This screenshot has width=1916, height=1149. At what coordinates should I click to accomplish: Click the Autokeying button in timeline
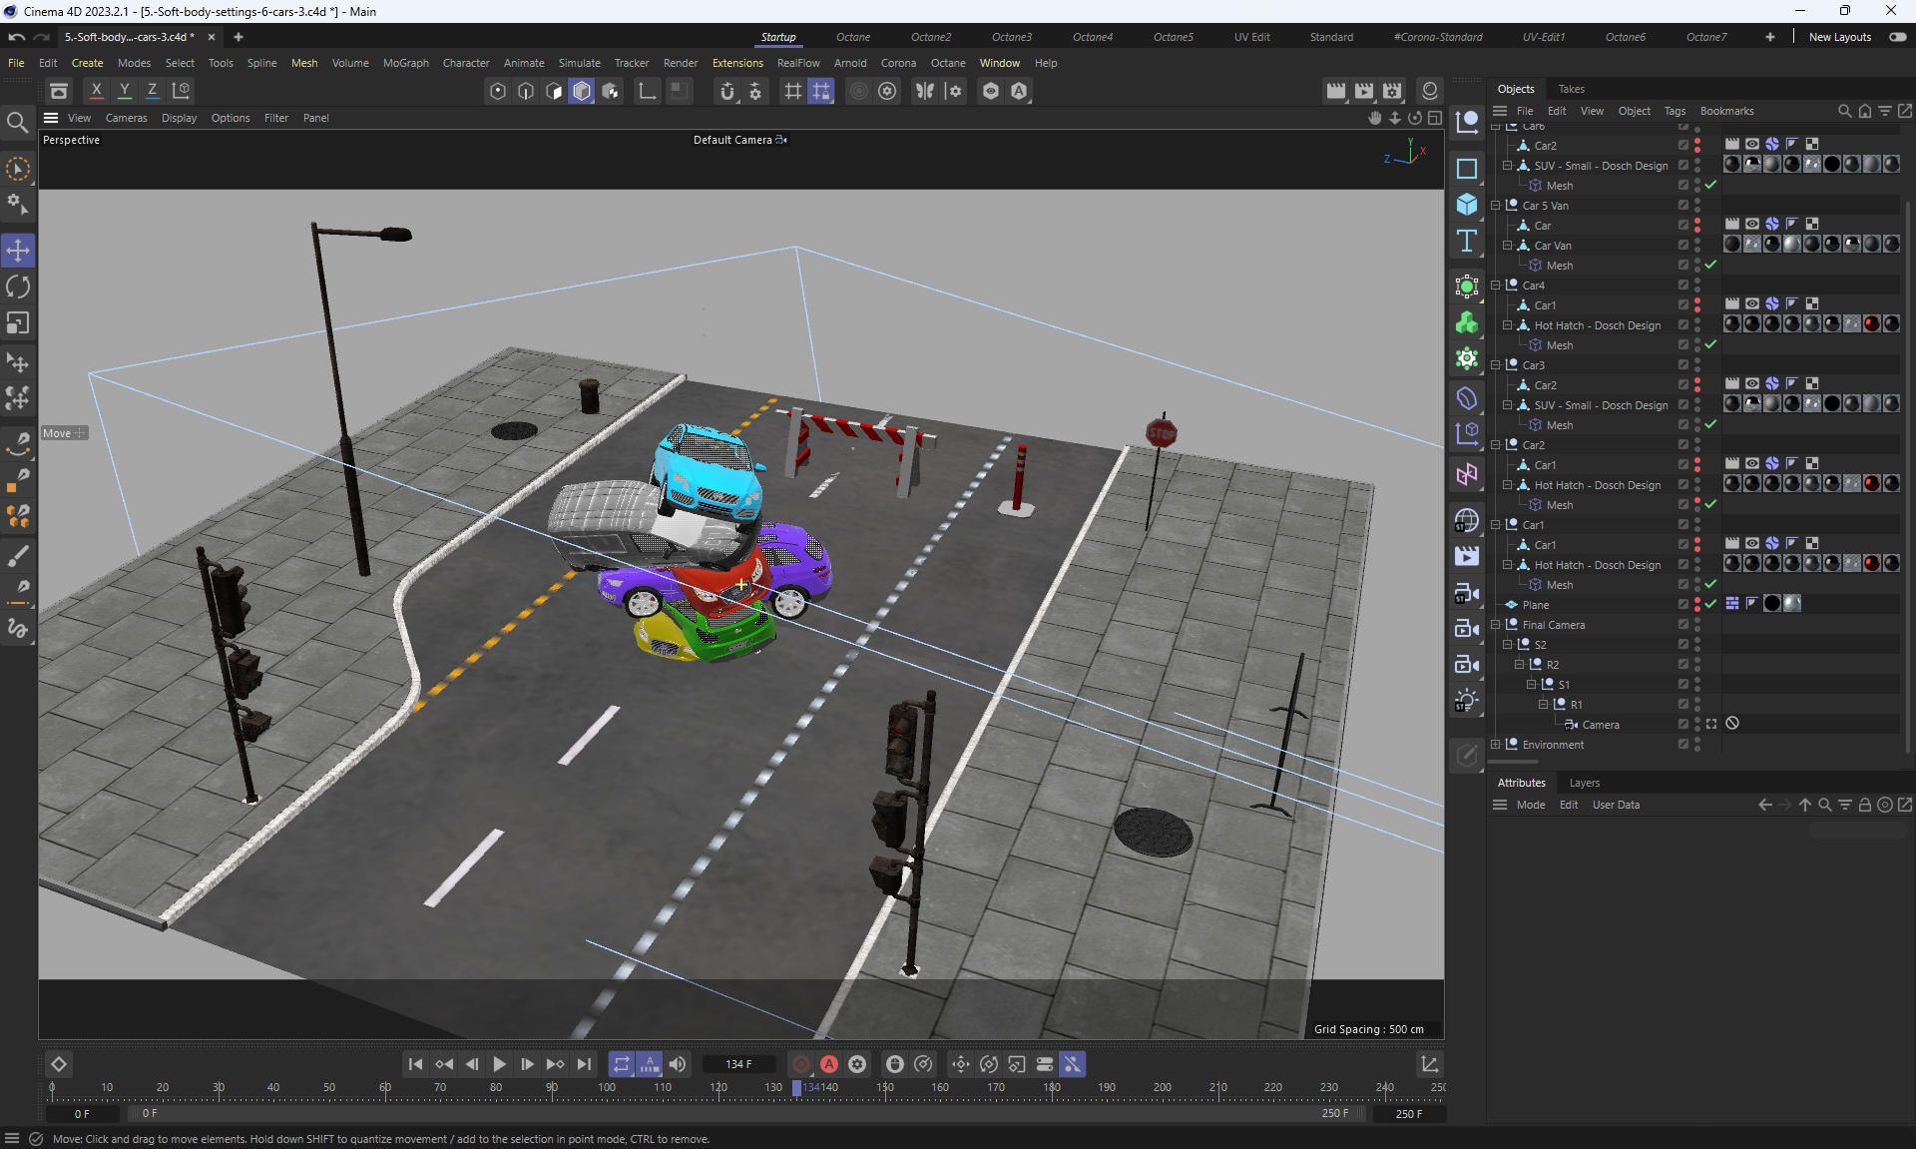[828, 1064]
